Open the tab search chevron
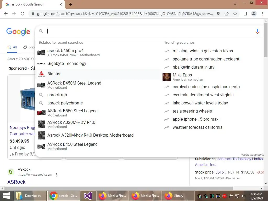The height and width of the screenshot is (201, 268). (x=235, y=4)
